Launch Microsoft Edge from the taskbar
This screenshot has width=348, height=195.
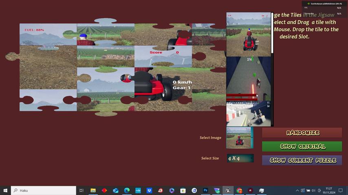[x=127, y=191]
